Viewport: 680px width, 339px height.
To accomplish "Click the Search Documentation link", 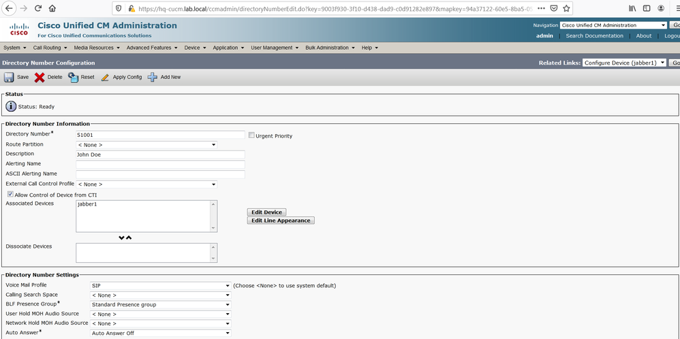I will [594, 36].
